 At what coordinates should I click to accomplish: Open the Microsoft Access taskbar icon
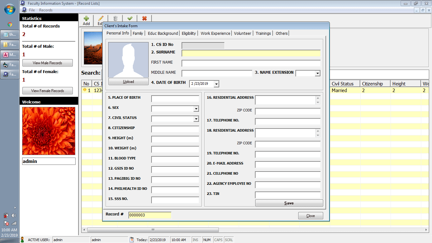[9, 54]
